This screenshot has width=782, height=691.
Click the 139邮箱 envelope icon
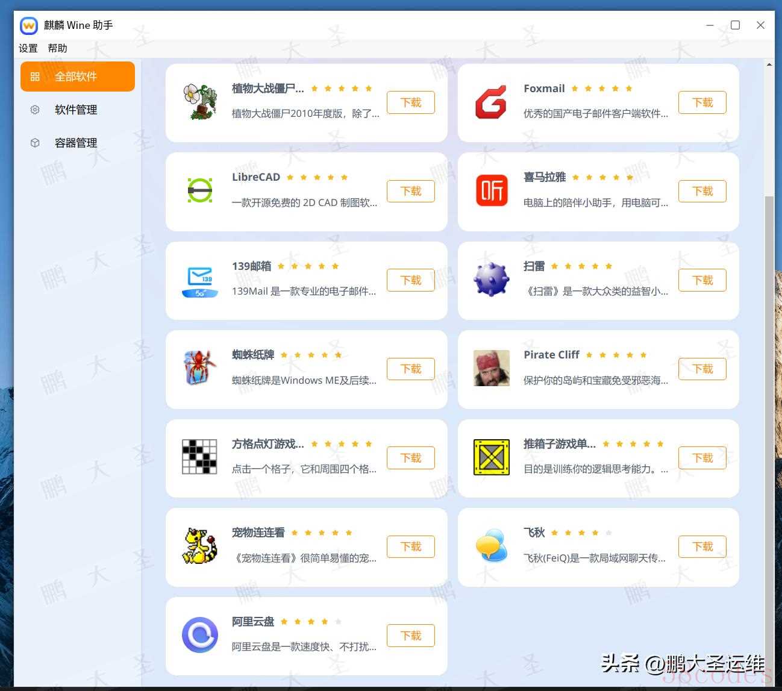pyautogui.click(x=200, y=280)
